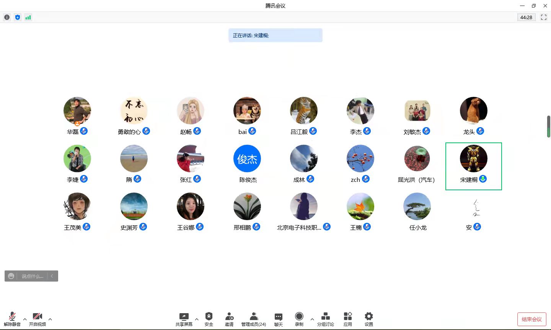Viewport: 551px width, 330px height.
Task: Click the 说点什么 chat input field
Action: click(32, 276)
